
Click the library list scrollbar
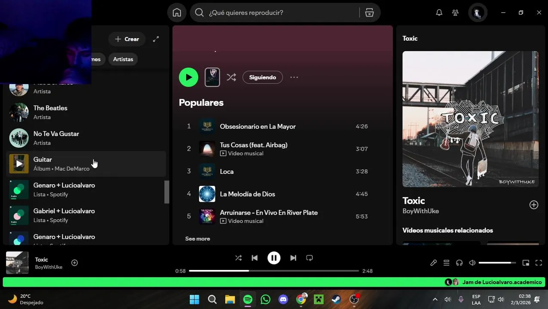pyautogui.click(x=167, y=192)
